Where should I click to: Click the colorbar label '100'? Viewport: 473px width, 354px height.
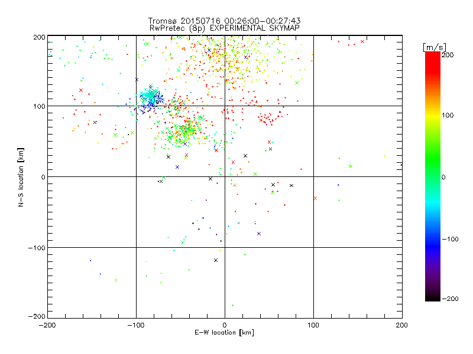[x=448, y=115]
